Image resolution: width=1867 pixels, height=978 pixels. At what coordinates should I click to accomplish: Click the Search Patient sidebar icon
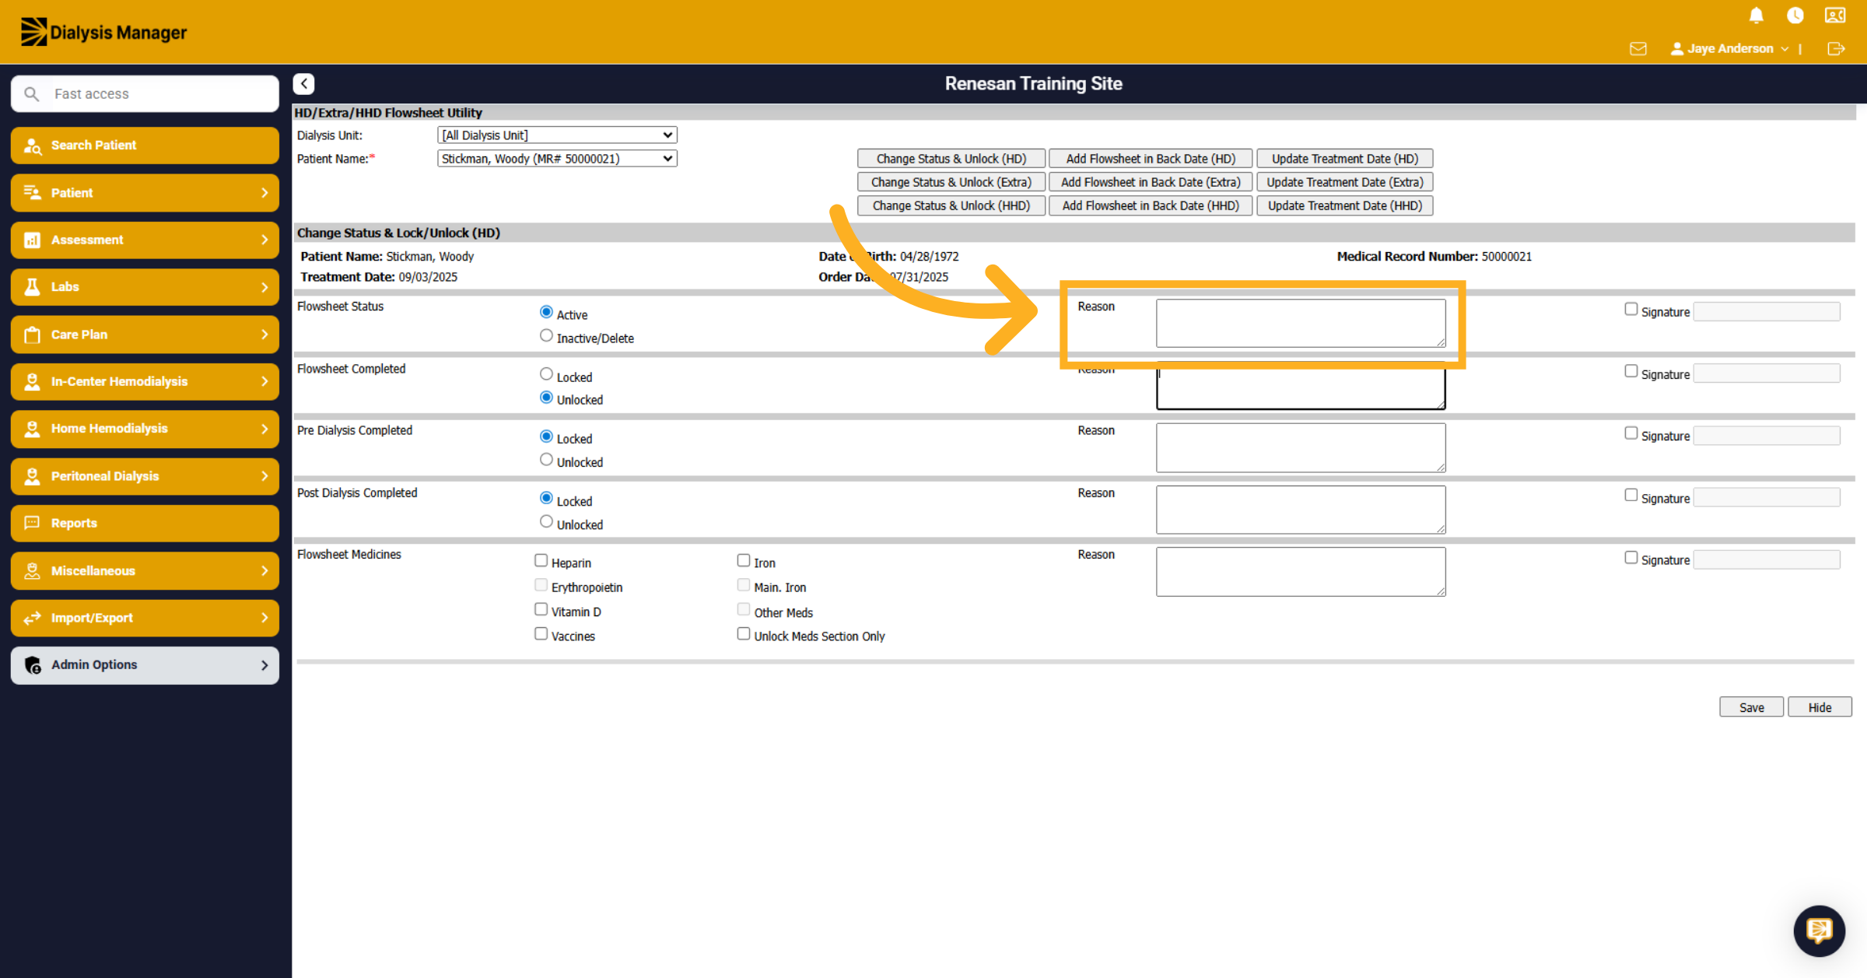coord(32,145)
